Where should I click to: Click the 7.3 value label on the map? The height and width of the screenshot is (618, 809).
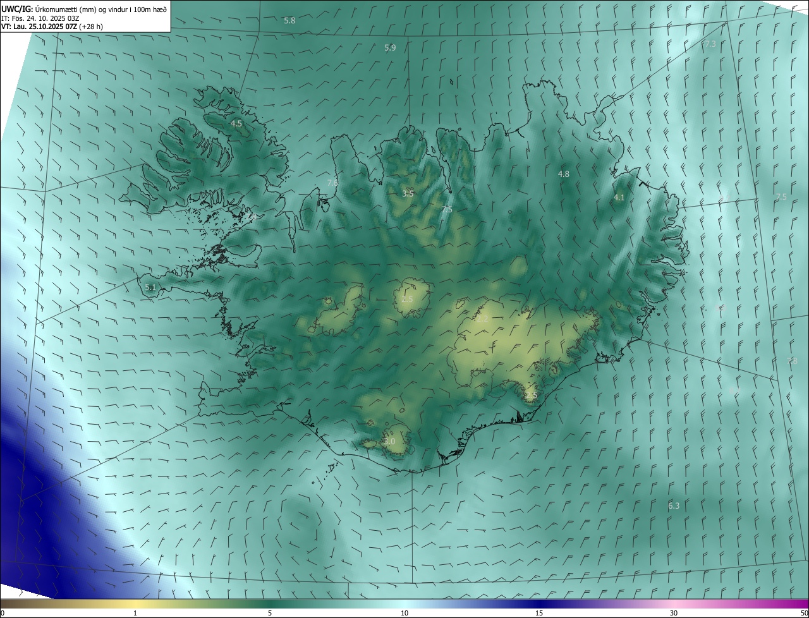[x=710, y=44]
